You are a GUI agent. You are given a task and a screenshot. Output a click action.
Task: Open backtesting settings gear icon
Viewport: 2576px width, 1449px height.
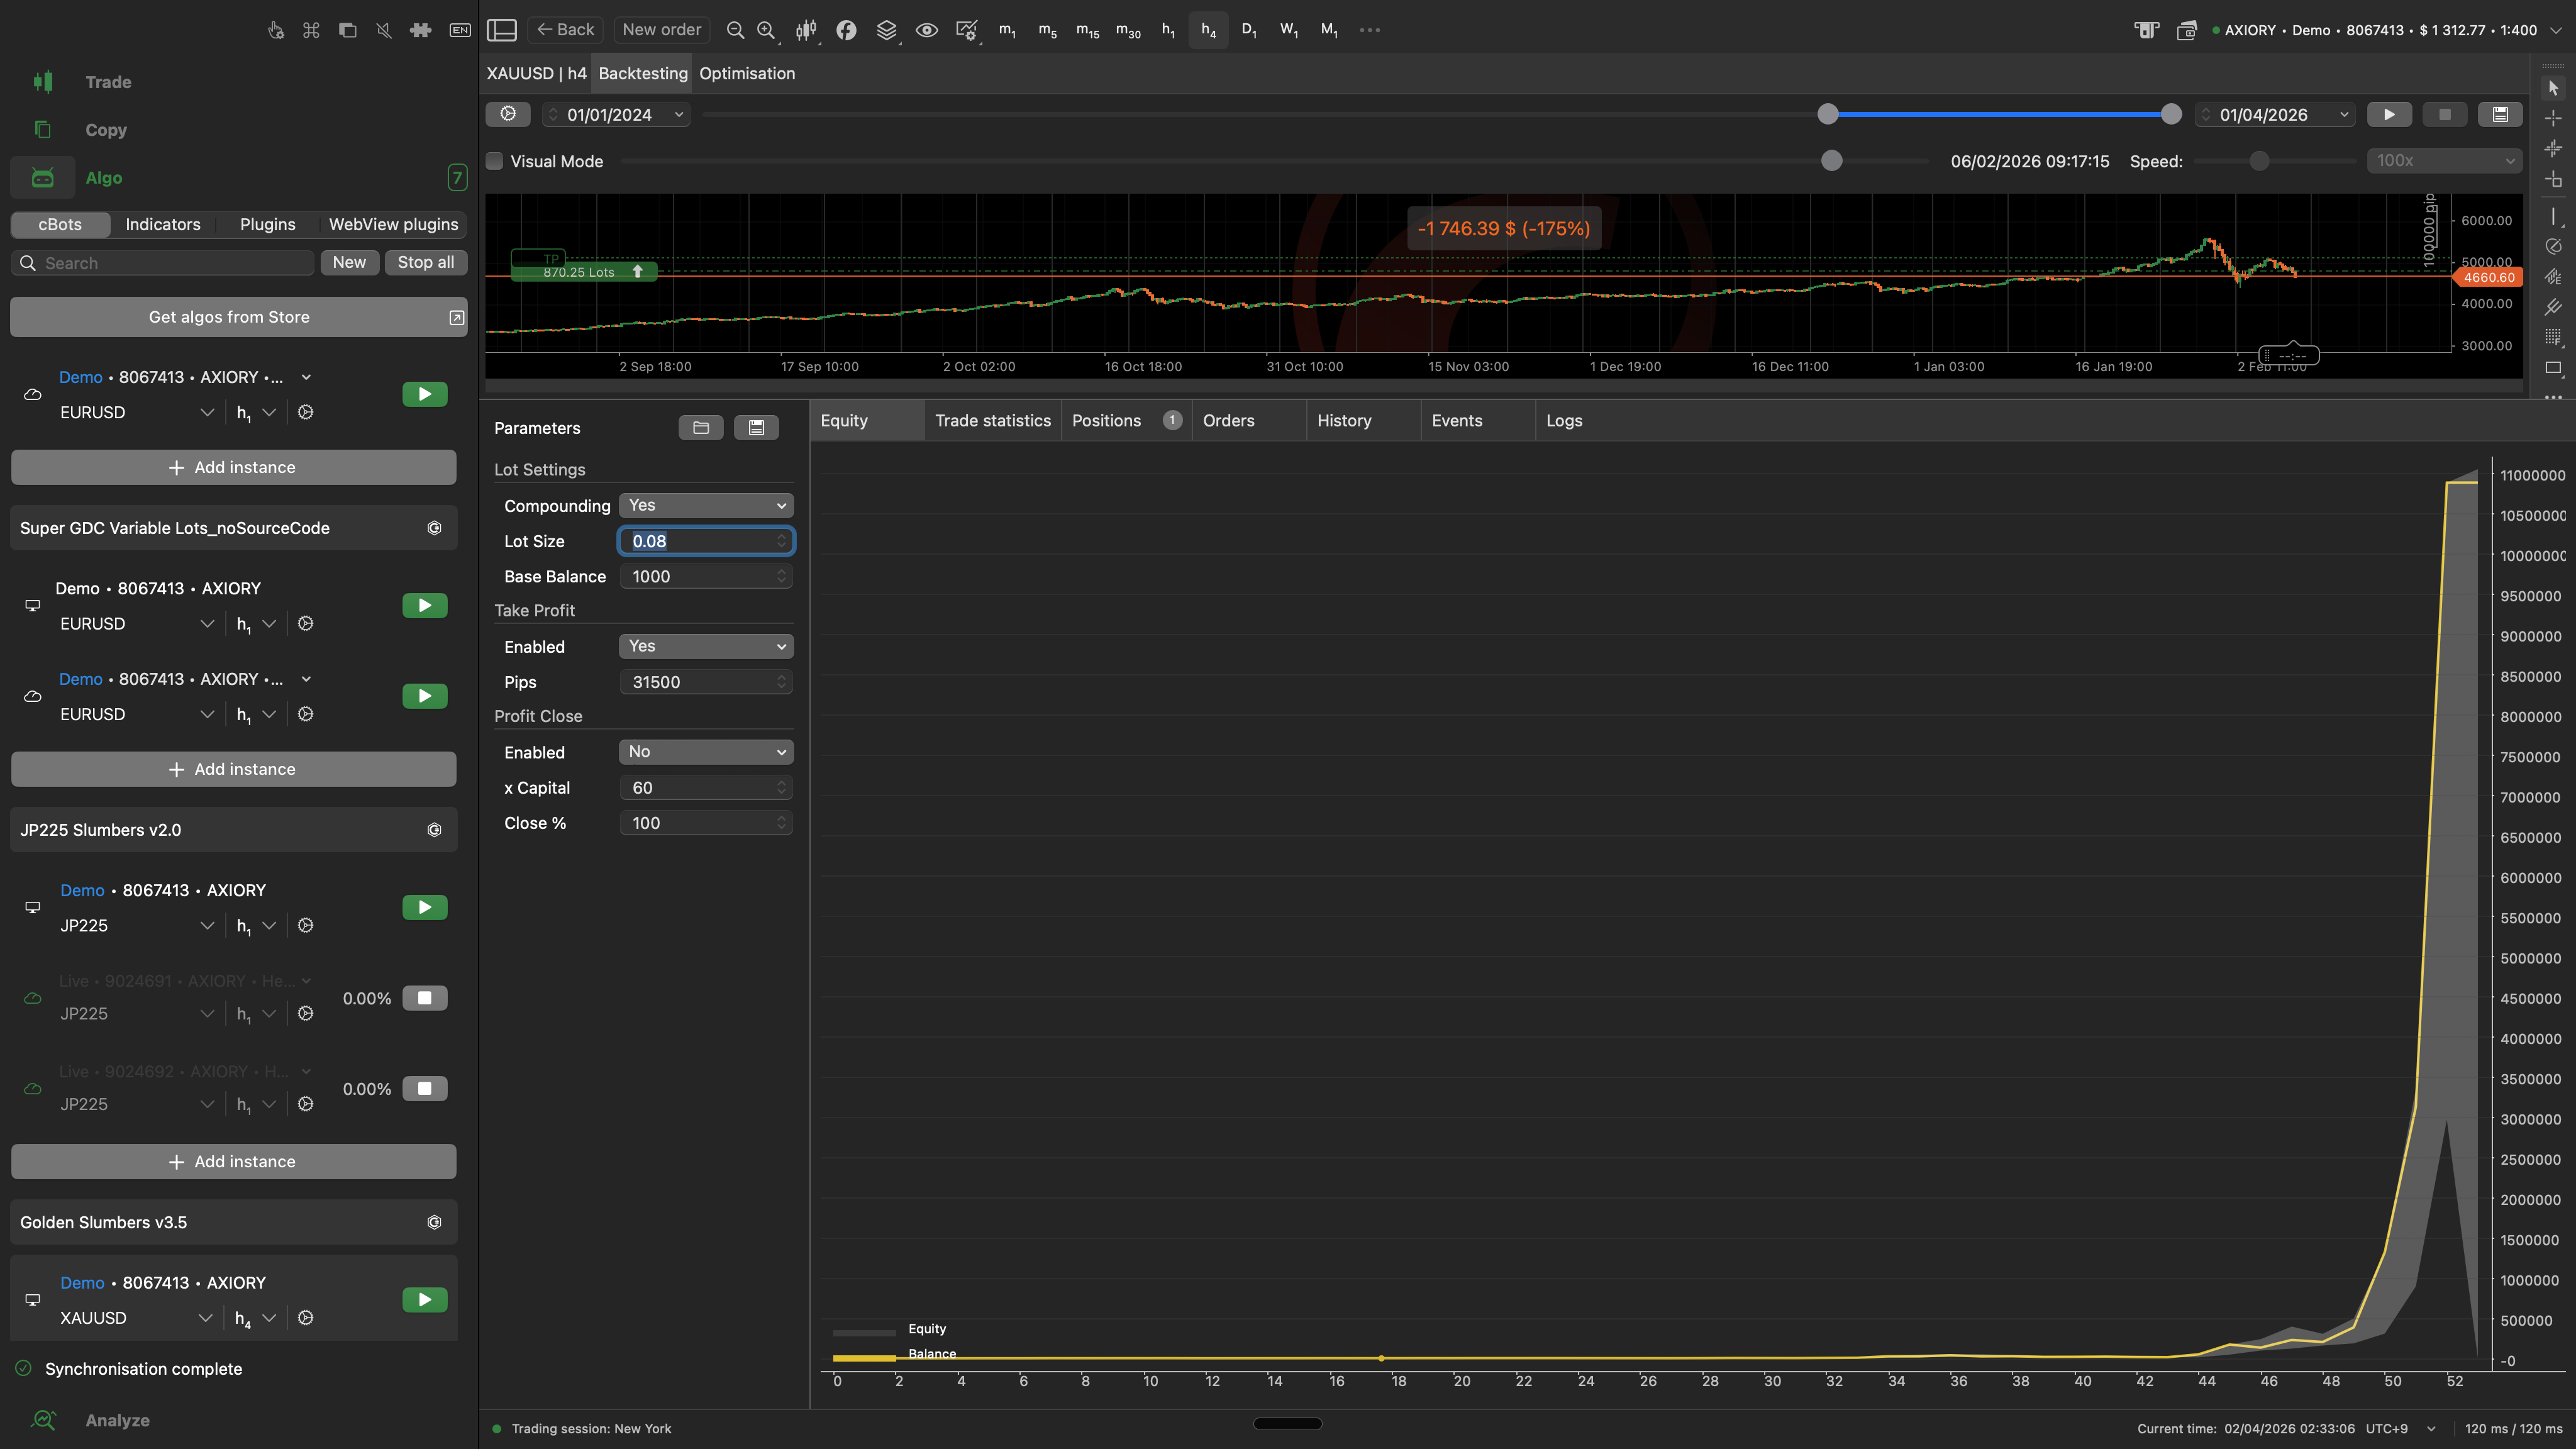click(508, 114)
